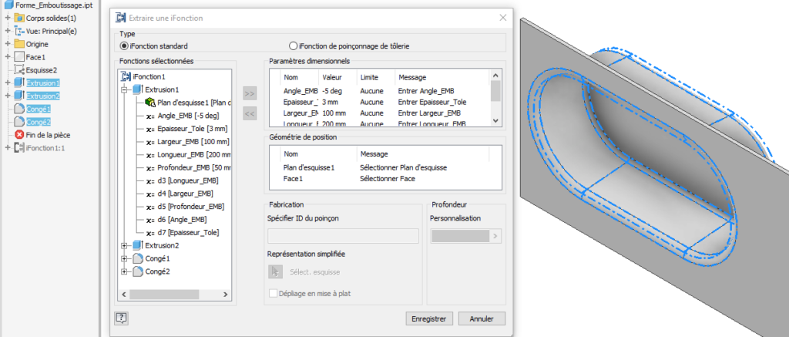Select Angle_EMB [-5 deg] tree item
This screenshot has height=337, width=789.
pos(187,116)
